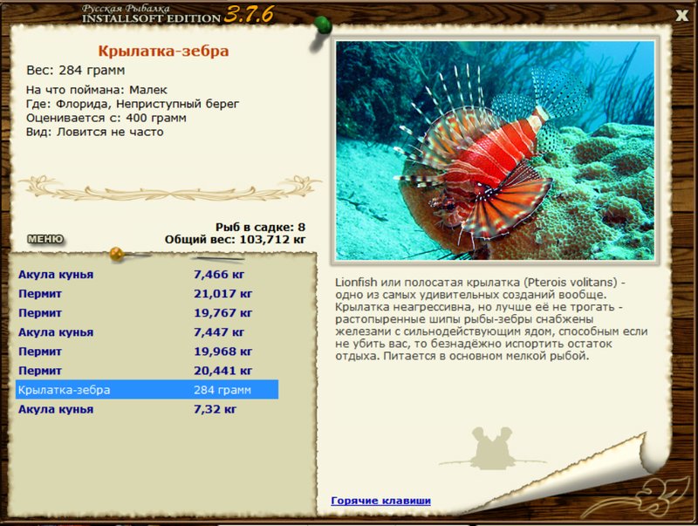Pick the Акула кунья 7,447 кг row
The image size is (698, 526).
point(147,332)
